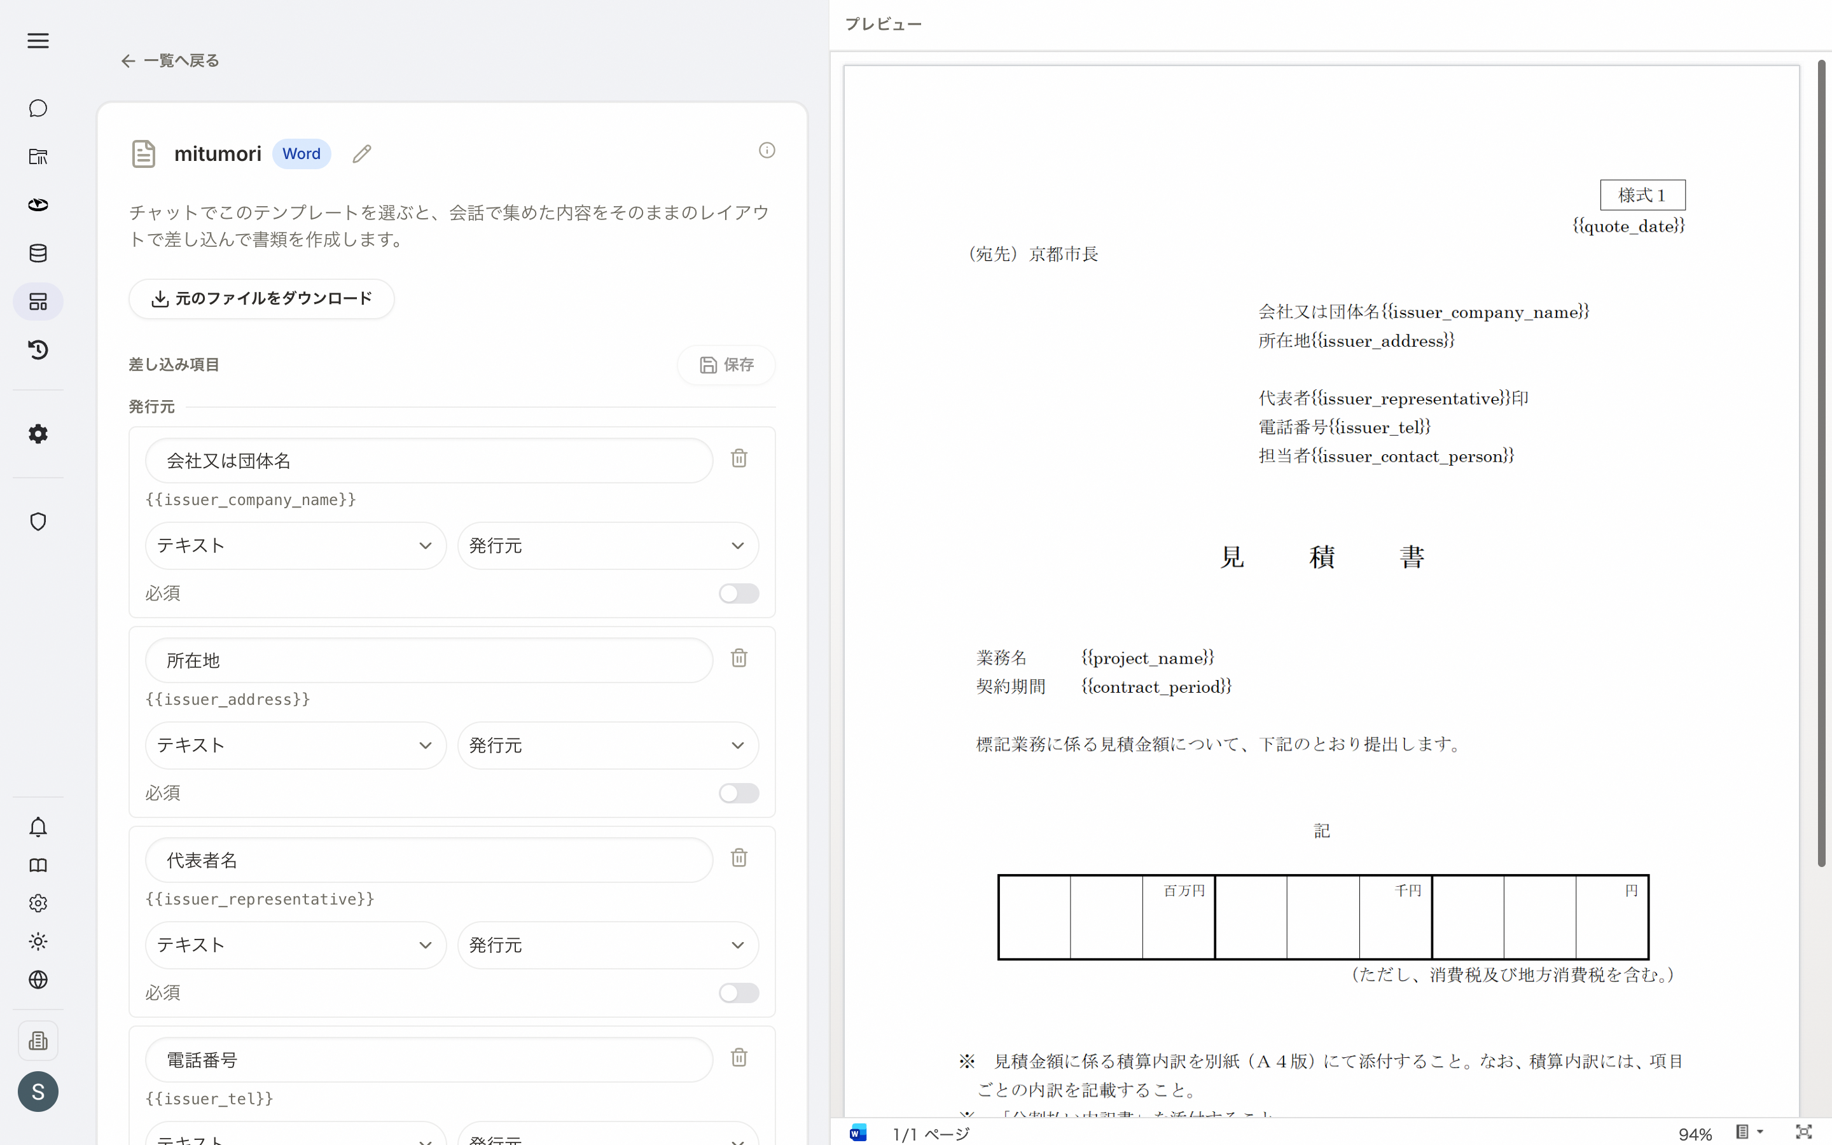Viewport: 1832px width, 1145px height.
Task: Open the globe language icon
Action: tap(38, 979)
